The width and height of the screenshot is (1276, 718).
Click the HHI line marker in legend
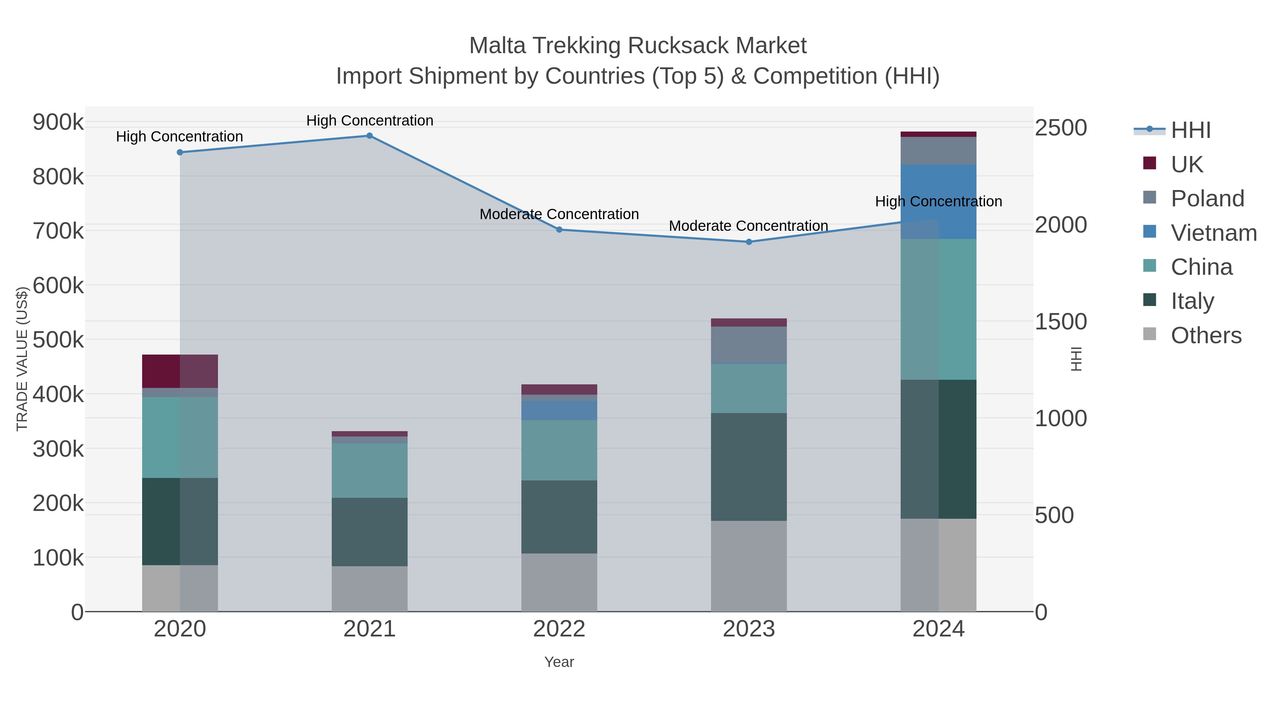(x=1150, y=129)
